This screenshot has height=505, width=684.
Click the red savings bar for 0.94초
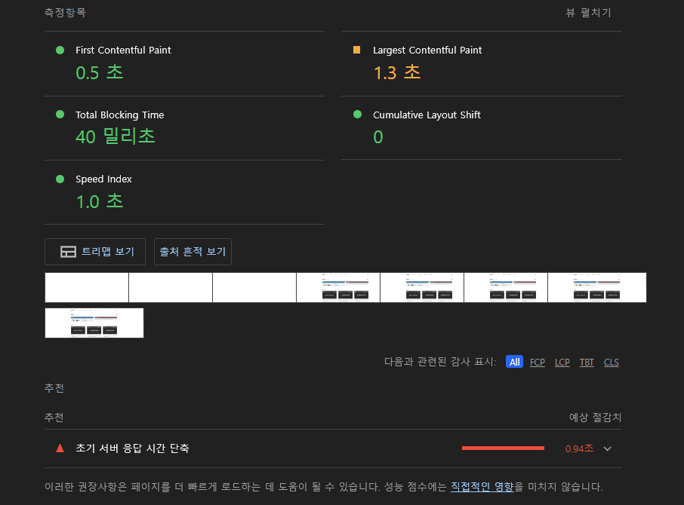pos(503,448)
